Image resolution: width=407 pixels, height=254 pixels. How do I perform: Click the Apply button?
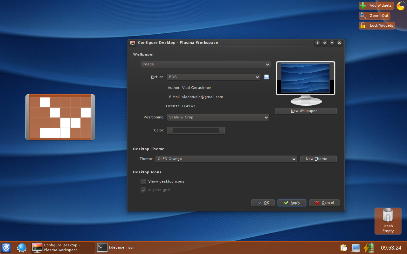coord(292,203)
